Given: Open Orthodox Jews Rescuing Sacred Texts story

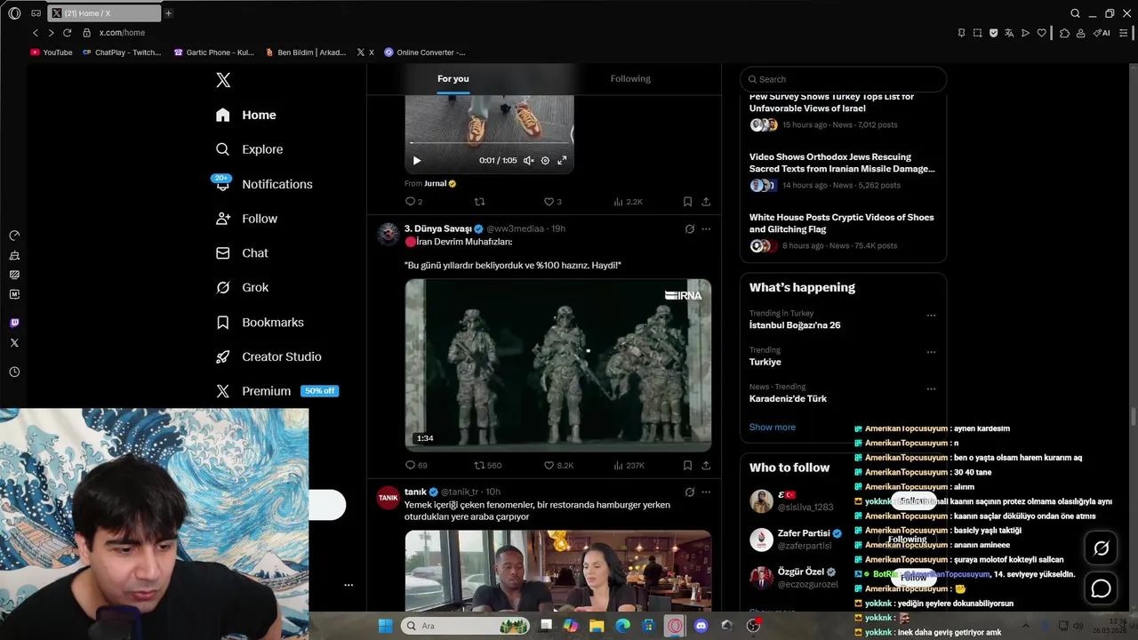Looking at the screenshot, I should (843, 172).
